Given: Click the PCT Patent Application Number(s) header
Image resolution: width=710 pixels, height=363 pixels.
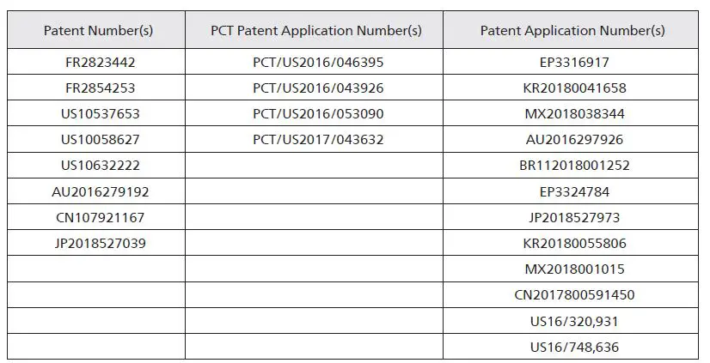Looking at the screenshot, I should [x=315, y=31].
